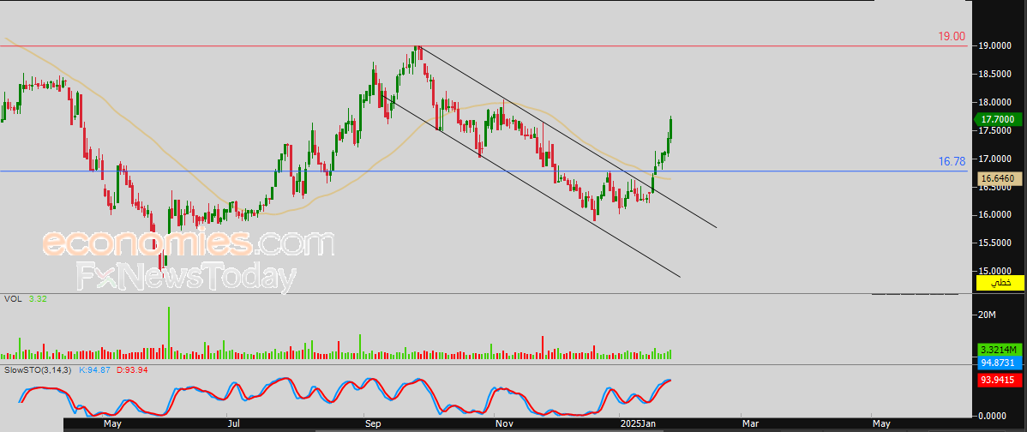Click the Mar label on time axis

click(751, 424)
